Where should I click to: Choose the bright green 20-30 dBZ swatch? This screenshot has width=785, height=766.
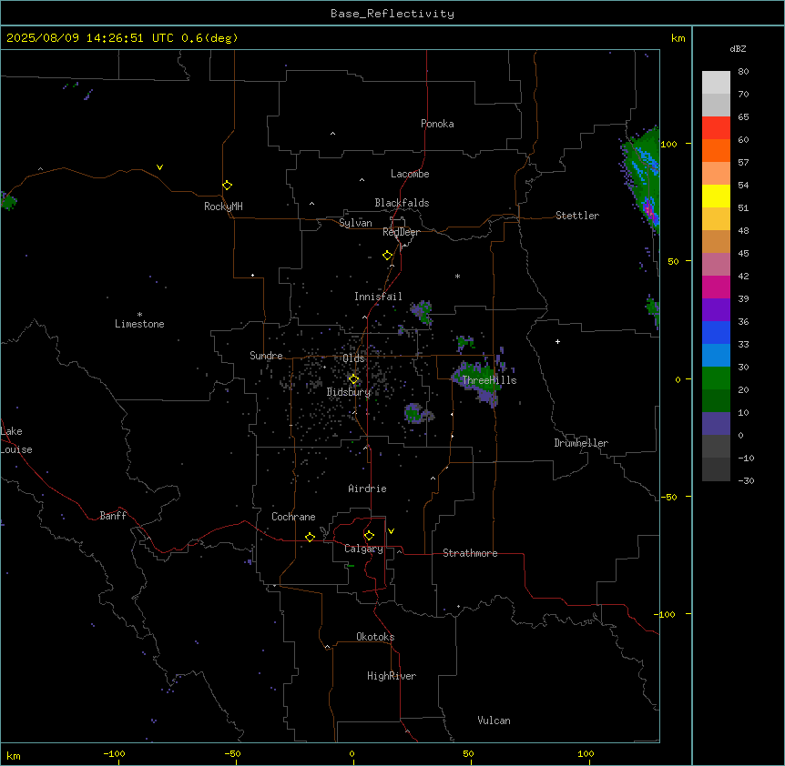coord(716,378)
